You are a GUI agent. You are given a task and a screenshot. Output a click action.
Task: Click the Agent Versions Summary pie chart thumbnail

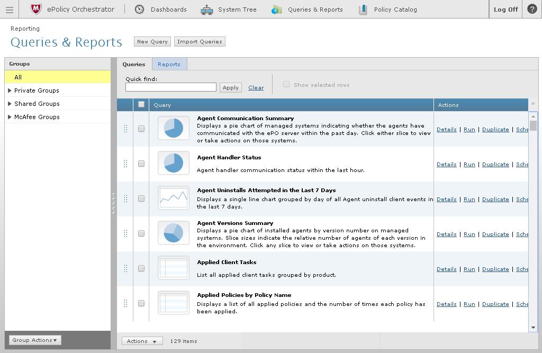pyautogui.click(x=174, y=233)
